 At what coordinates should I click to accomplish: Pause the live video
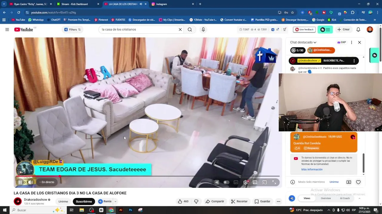(x=20, y=182)
